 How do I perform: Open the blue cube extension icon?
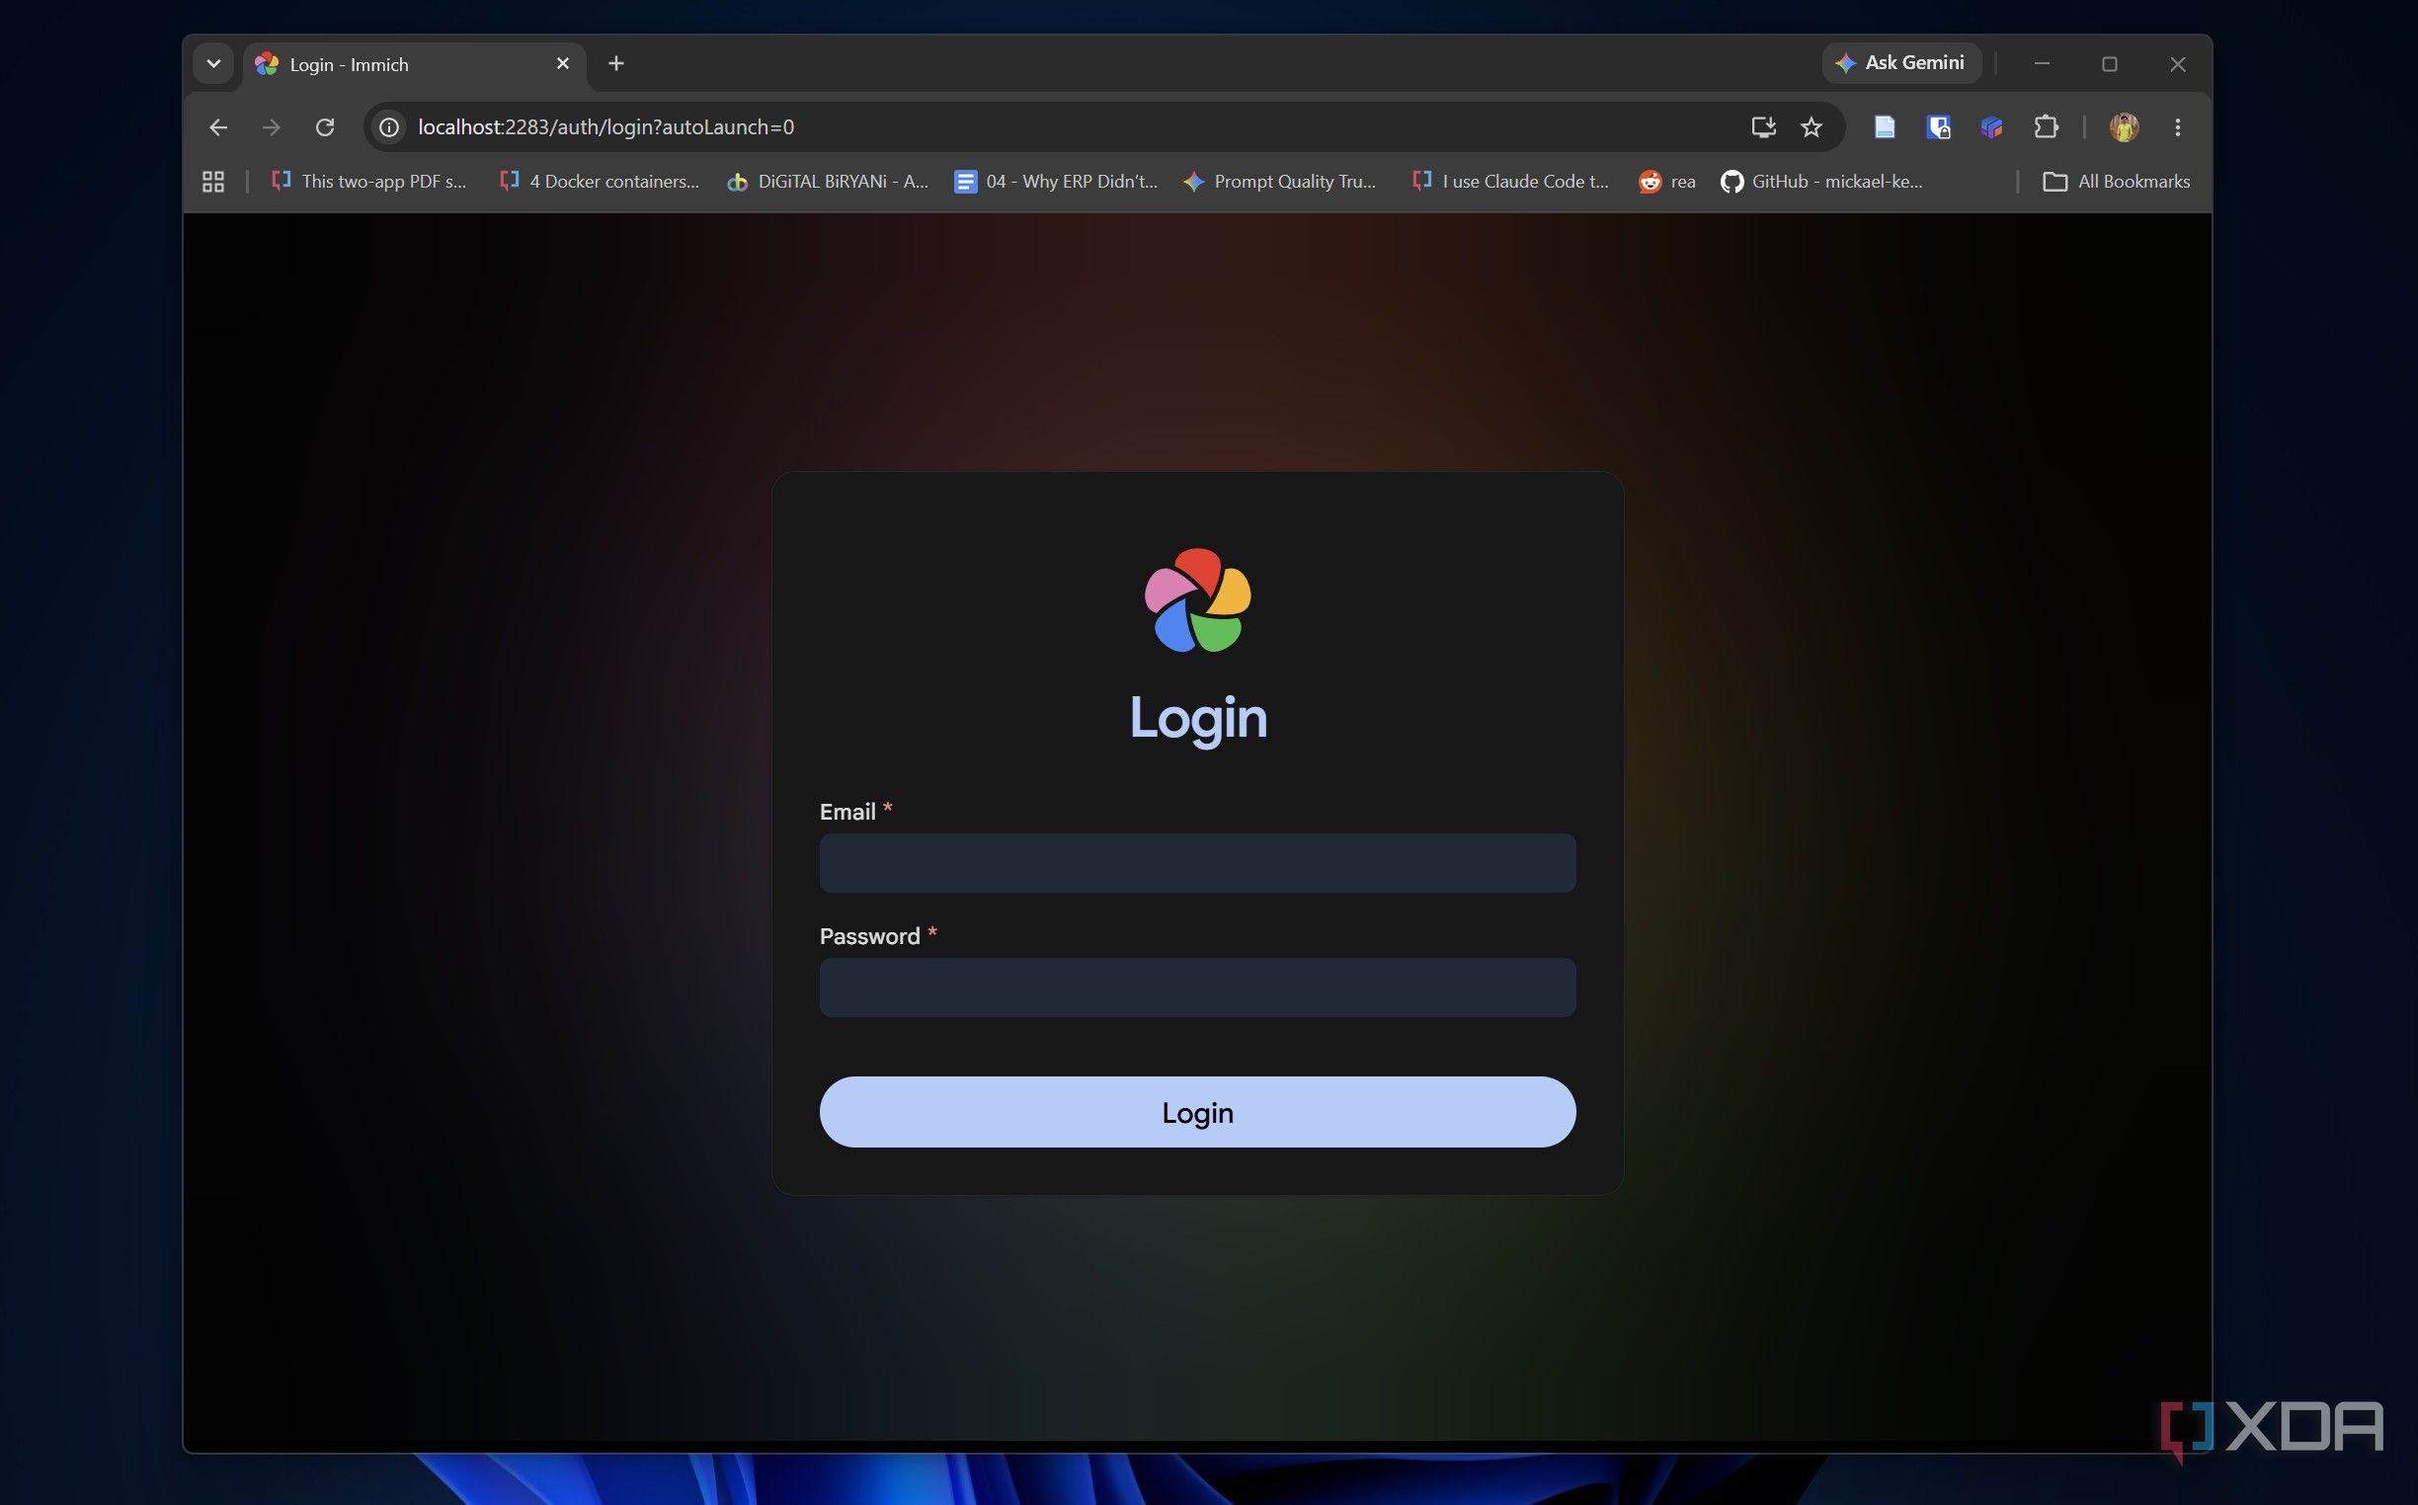click(1991, 127)
